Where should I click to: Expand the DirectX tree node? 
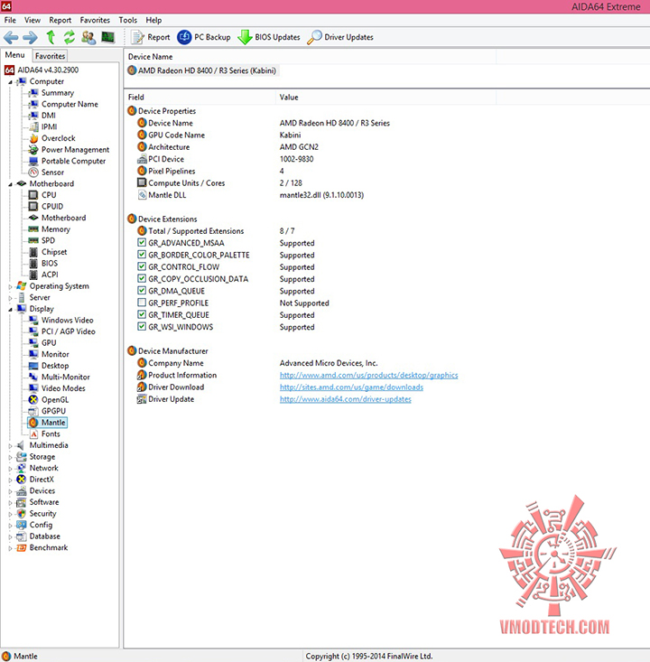[x=10, y=480]
